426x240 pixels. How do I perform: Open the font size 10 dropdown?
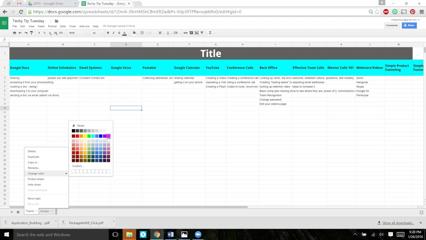click(97, 33)
